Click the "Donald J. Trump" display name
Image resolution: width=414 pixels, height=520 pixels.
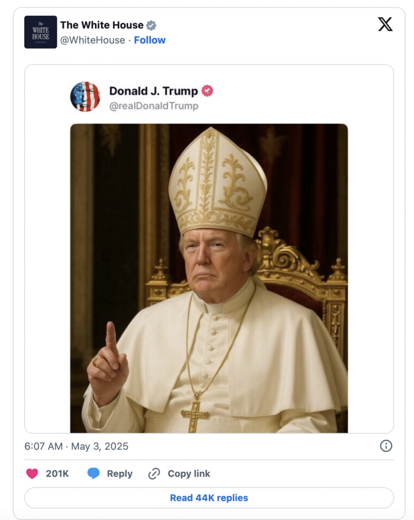coord(153,91)
